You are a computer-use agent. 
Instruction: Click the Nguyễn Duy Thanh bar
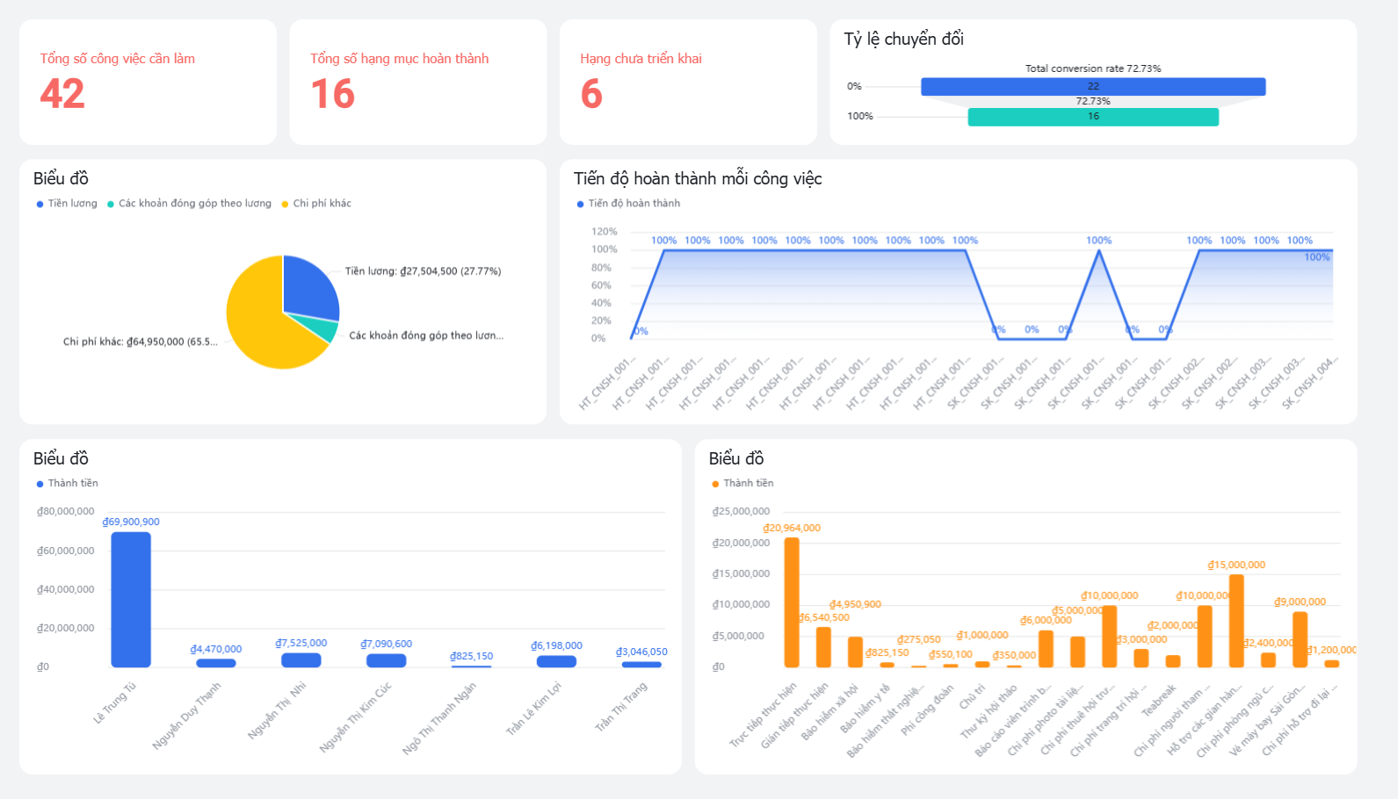[216, 663]
